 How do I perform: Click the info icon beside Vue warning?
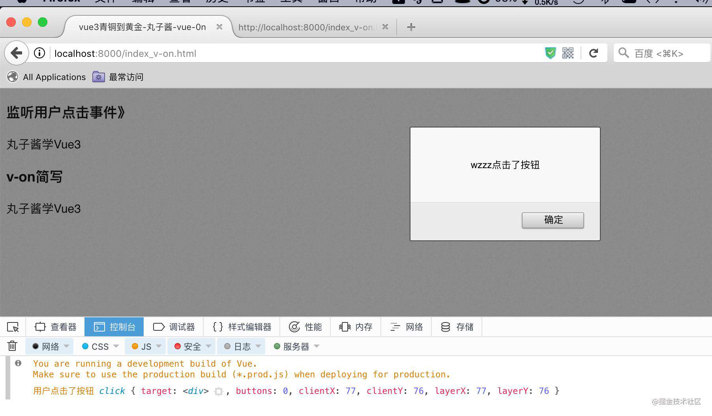[18, 363]
